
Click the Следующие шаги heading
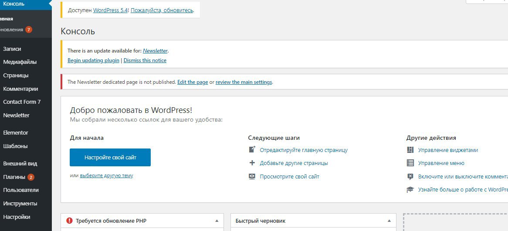pos(274,138)
